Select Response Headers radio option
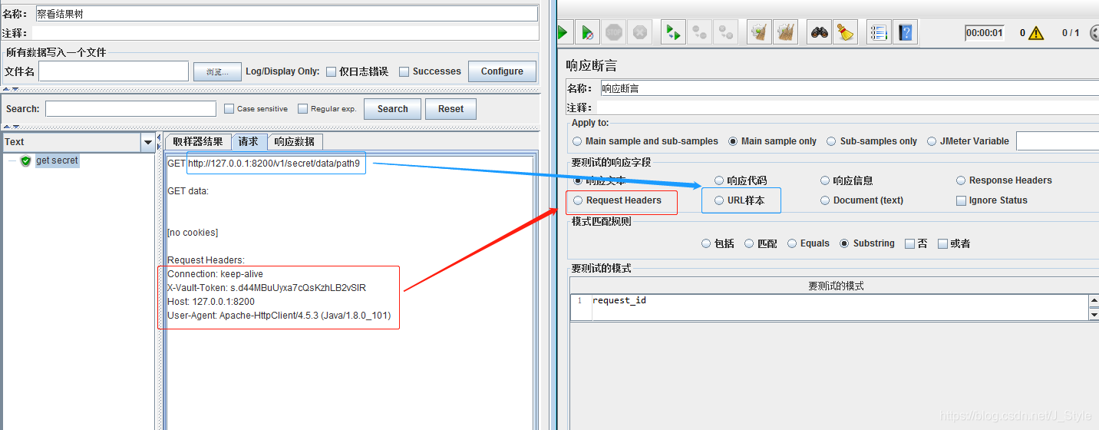 [x=961, y=180]
